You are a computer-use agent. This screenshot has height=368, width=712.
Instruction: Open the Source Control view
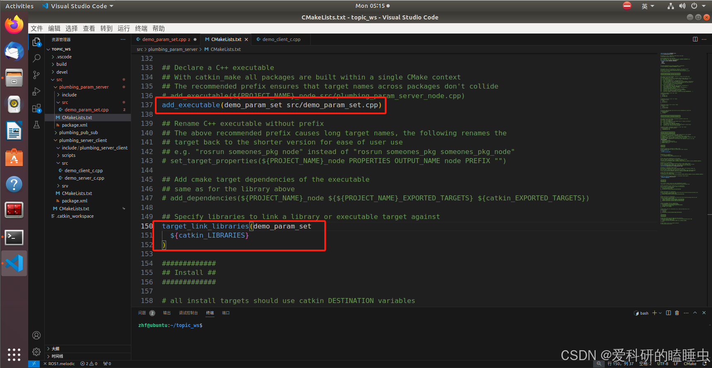[x=36, y=75]
